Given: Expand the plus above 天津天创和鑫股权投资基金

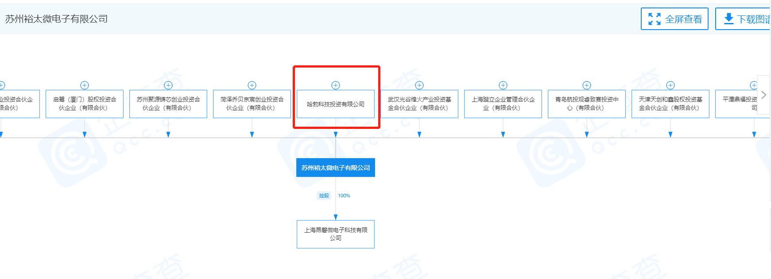Looking at the screenshot, I should pyautogui.click(x=670, y=85).
